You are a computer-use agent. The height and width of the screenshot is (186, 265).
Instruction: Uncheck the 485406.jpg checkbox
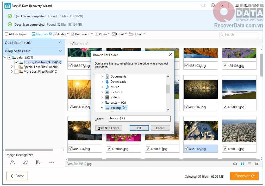coord(225,65)
